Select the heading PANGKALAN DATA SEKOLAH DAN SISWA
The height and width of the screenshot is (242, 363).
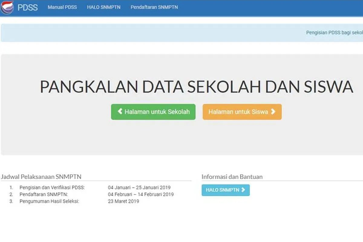point(197,87)
